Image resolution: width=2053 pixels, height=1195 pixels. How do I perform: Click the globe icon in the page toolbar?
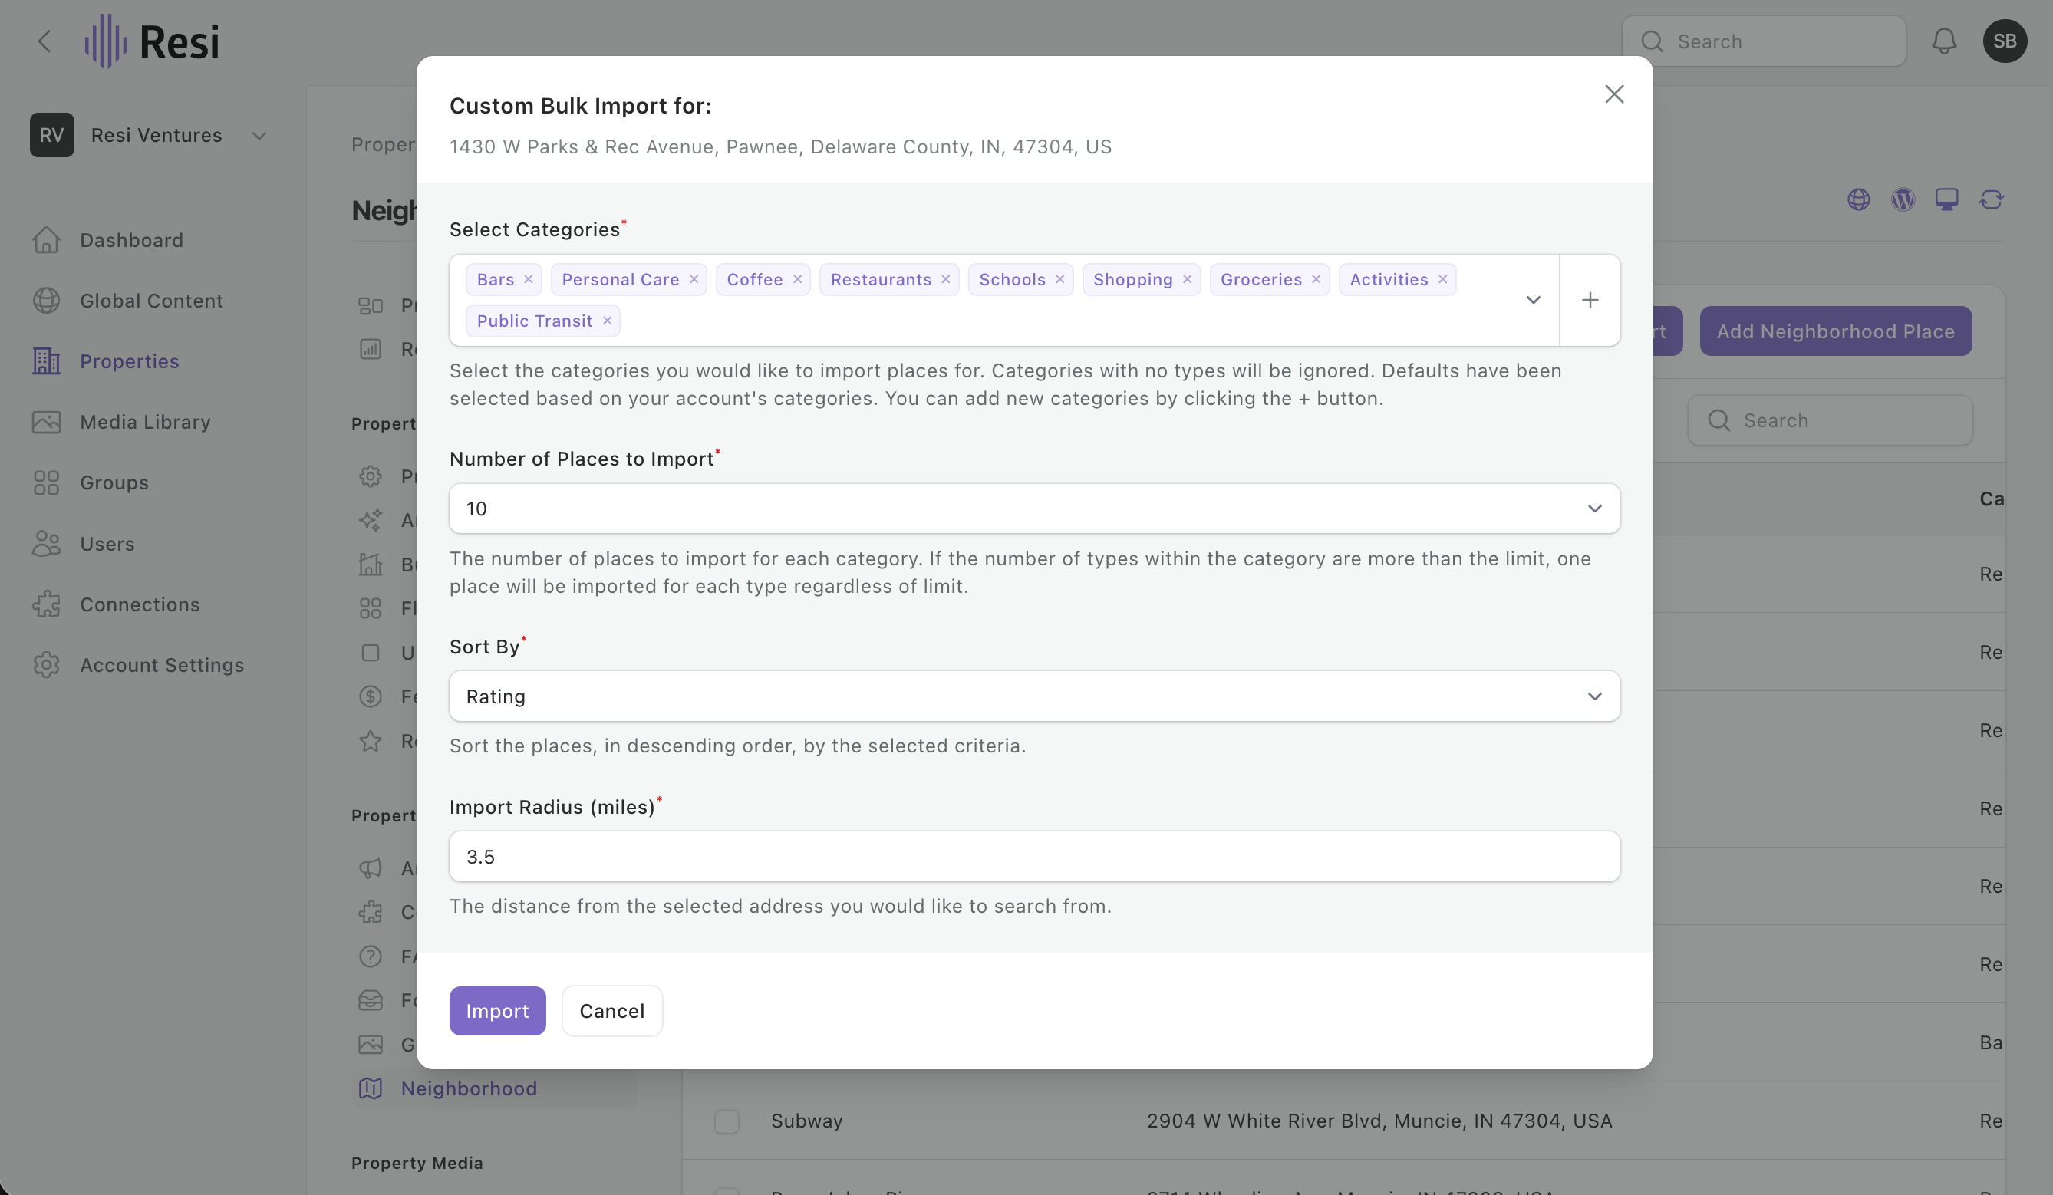click(1858, 199)
